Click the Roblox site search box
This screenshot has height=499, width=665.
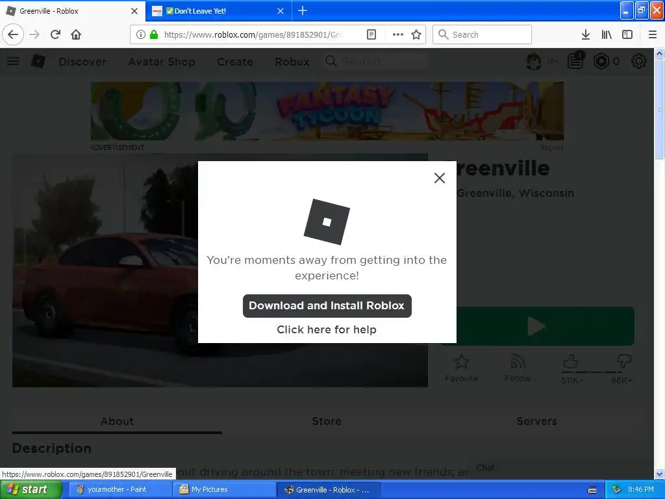(x=375, y=62)
